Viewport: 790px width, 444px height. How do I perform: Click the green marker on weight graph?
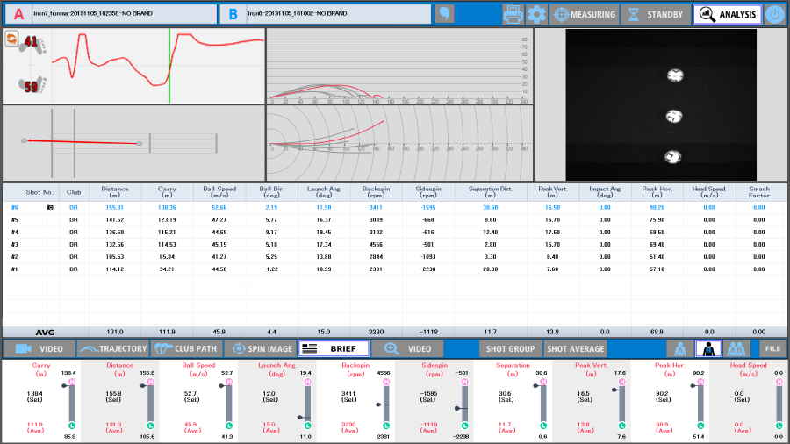[x=169, y=66]
